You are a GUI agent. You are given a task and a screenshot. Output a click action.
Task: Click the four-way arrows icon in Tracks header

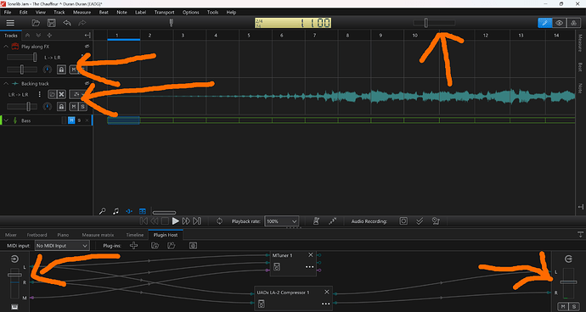pyautogui.click(x=49, y=36)
